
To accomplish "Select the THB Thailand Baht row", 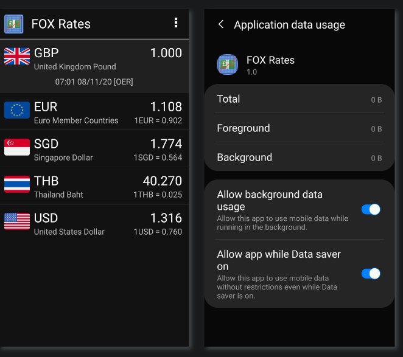I will 94,187.
